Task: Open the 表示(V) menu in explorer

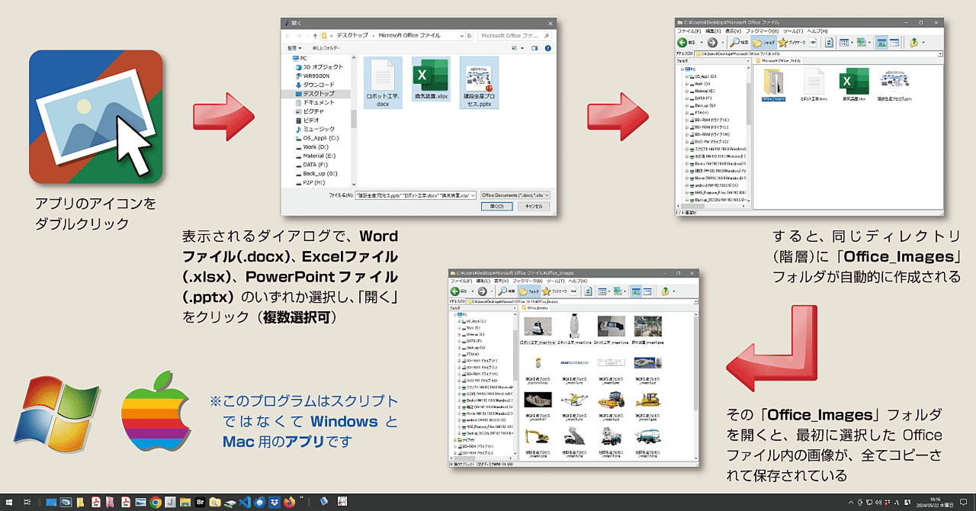Action: point(733,31)
